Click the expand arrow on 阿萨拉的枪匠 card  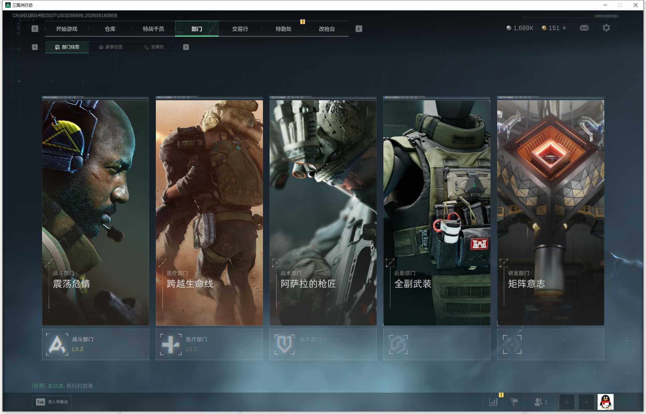click(x=276, y=263)
